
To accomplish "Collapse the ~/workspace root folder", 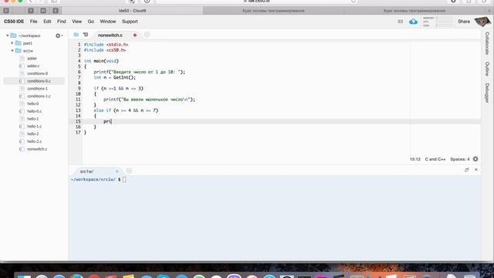I will [x=8, y=36].
